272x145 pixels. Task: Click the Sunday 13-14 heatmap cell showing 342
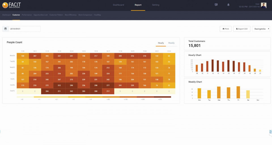point(71,91)
